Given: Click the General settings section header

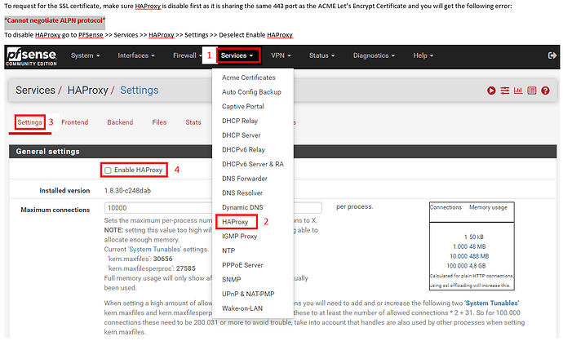Looking at the screenshot, I should pyautogui.click(x=283, y=152).
